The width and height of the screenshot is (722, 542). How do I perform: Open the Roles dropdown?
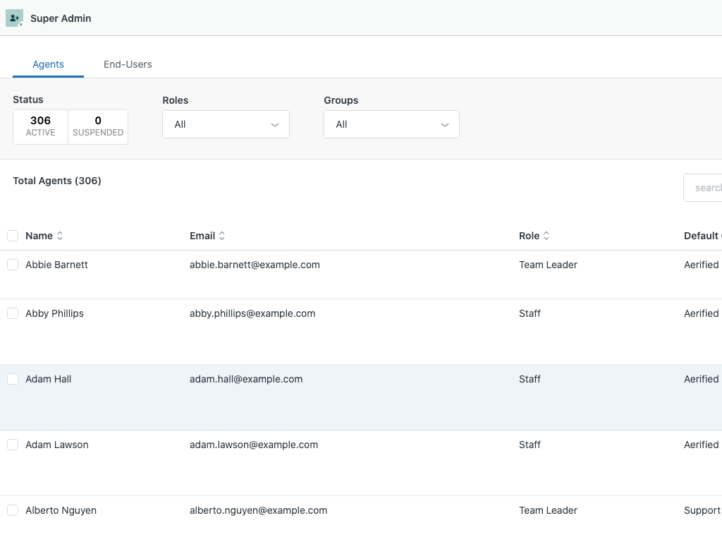tap(226, 124)
